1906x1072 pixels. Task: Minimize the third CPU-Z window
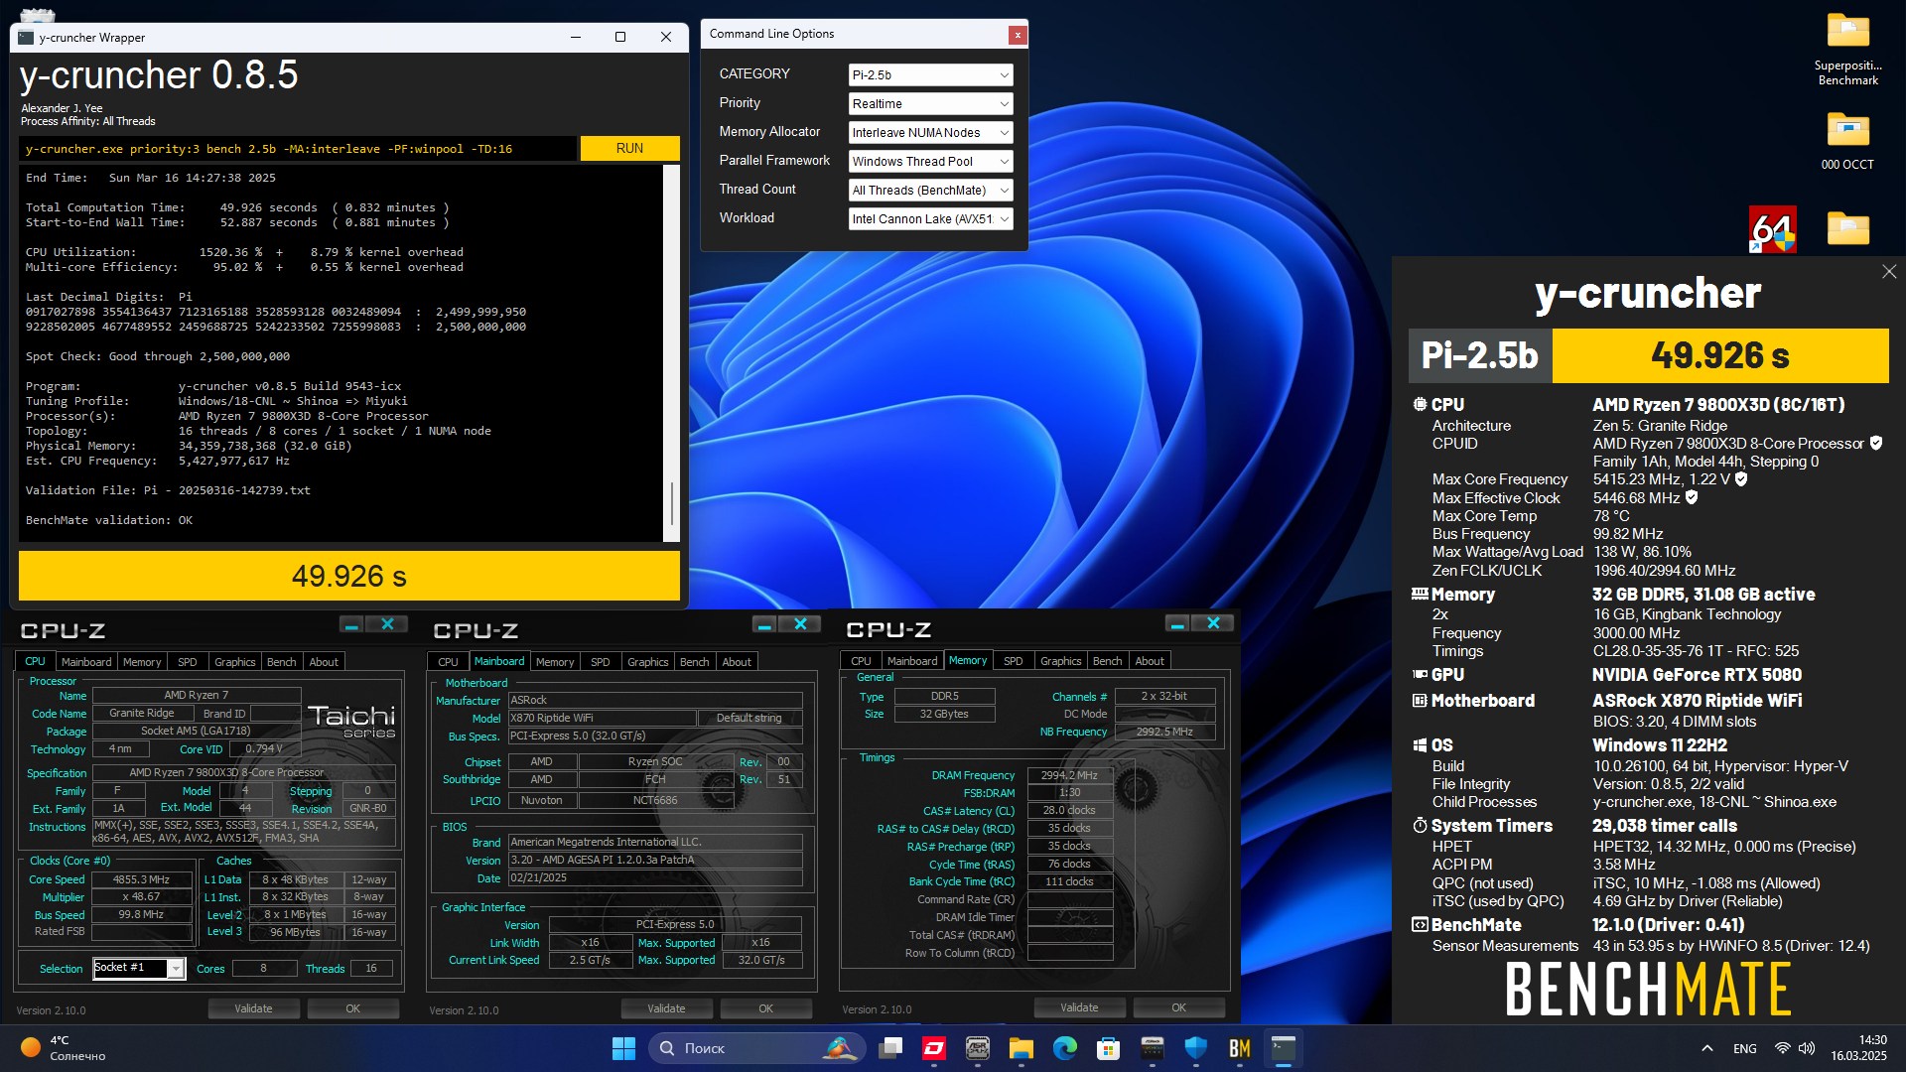[1177, 623]
